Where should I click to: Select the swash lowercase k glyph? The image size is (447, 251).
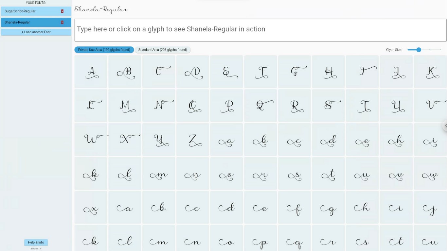(x=91, y=174)
